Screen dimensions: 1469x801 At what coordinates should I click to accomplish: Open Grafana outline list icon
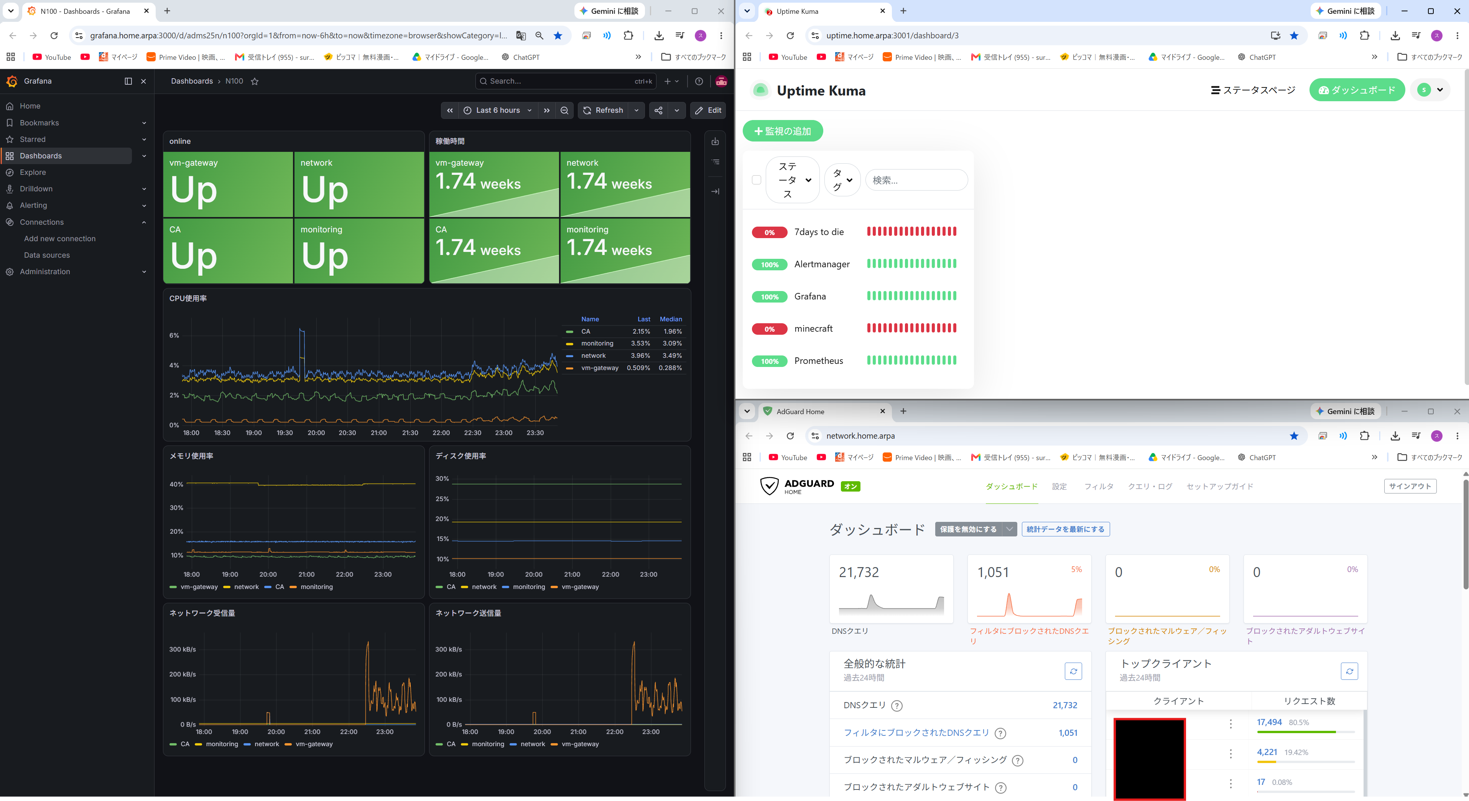[x=715, y=163]
